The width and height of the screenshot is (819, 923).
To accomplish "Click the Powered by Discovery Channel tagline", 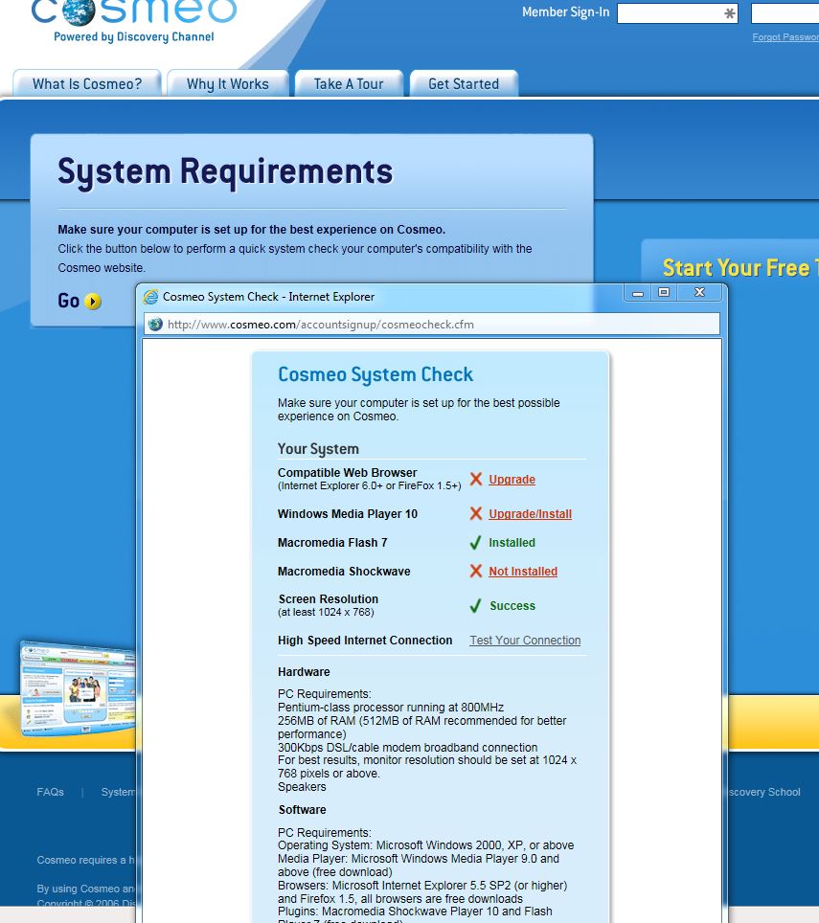I will (134, 37).
